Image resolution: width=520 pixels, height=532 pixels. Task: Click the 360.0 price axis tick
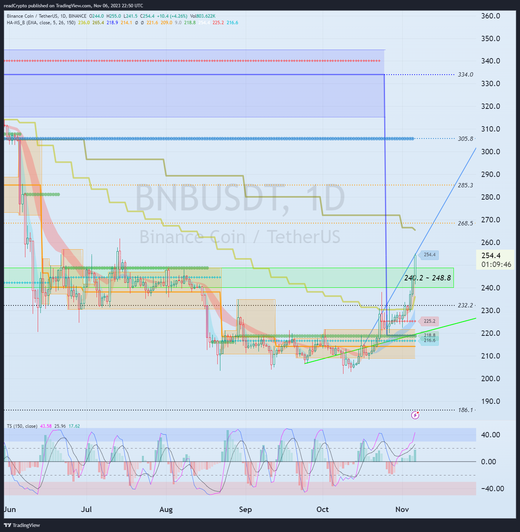491,16
